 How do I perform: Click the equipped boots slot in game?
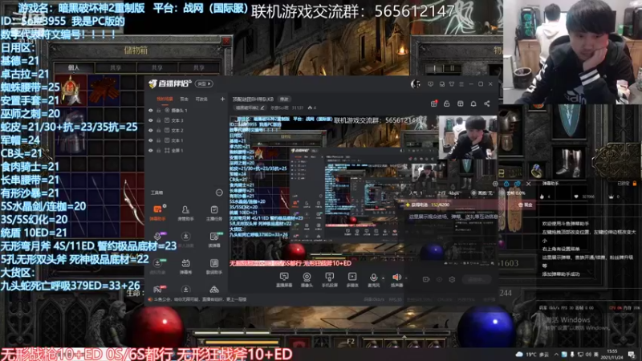coord(568,162)
